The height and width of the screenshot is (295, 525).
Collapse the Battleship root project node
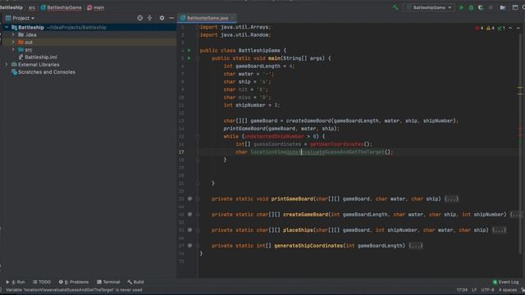[x=7, y=27]
